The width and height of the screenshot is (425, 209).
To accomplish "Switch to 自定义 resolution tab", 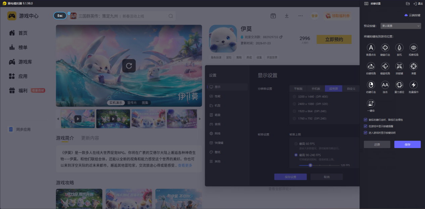I will 351,89.
